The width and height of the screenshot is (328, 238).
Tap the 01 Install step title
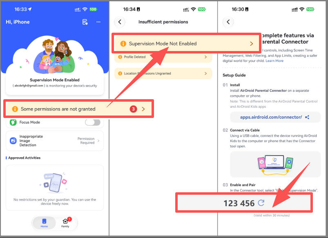235,85
